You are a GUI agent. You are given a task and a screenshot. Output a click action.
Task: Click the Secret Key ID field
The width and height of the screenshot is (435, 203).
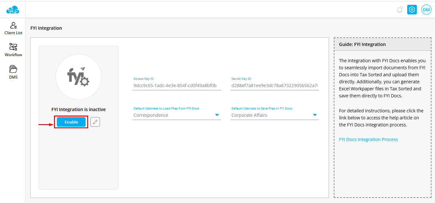coord(275,86)
